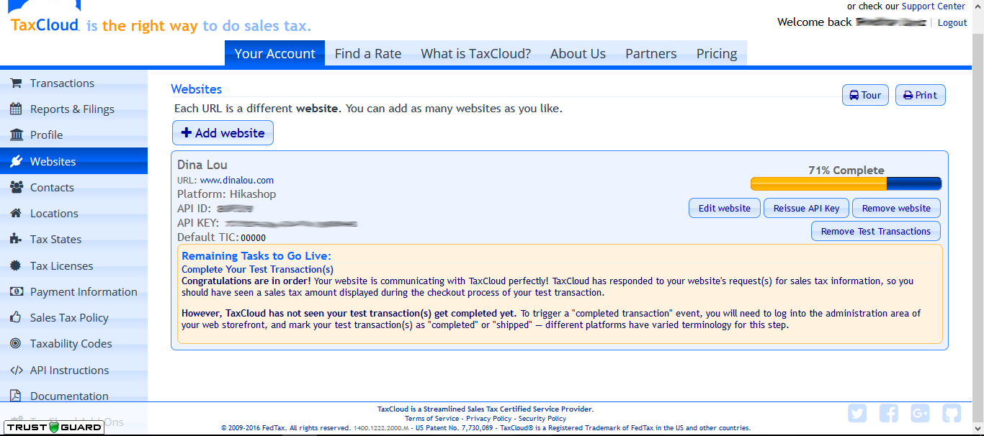
Task: Open the Your Account tab
Action: [274, 53]
